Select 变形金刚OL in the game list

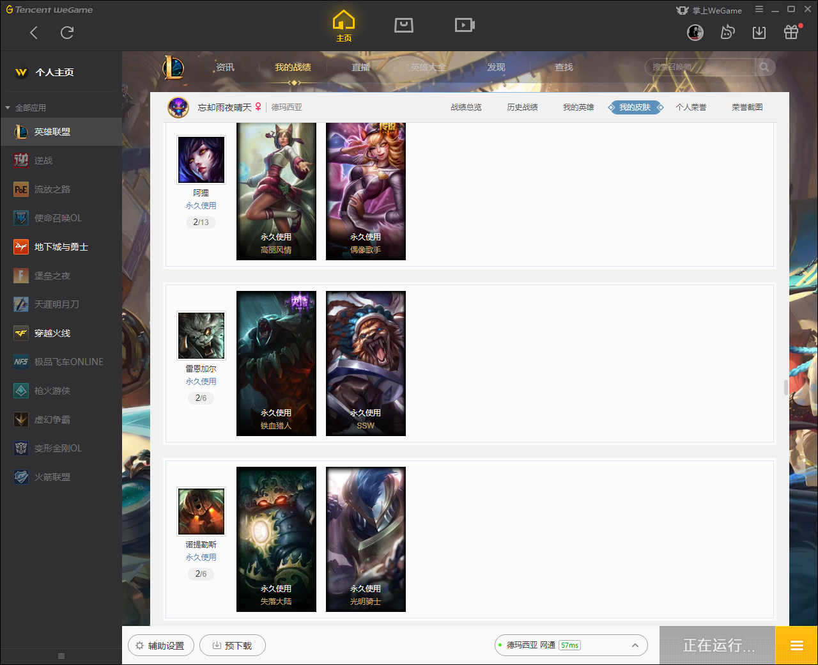pos(61,448)
